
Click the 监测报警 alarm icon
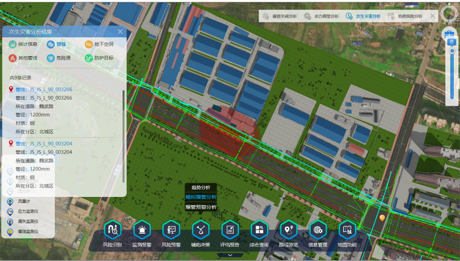142,231
